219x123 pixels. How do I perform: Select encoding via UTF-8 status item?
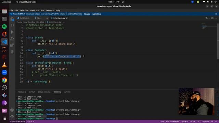192,122
